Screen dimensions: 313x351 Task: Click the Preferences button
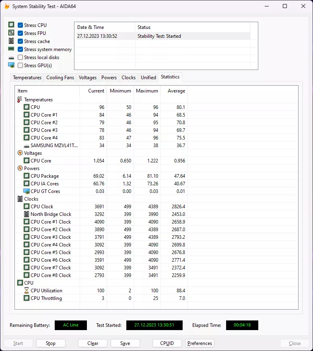point(200,343)
